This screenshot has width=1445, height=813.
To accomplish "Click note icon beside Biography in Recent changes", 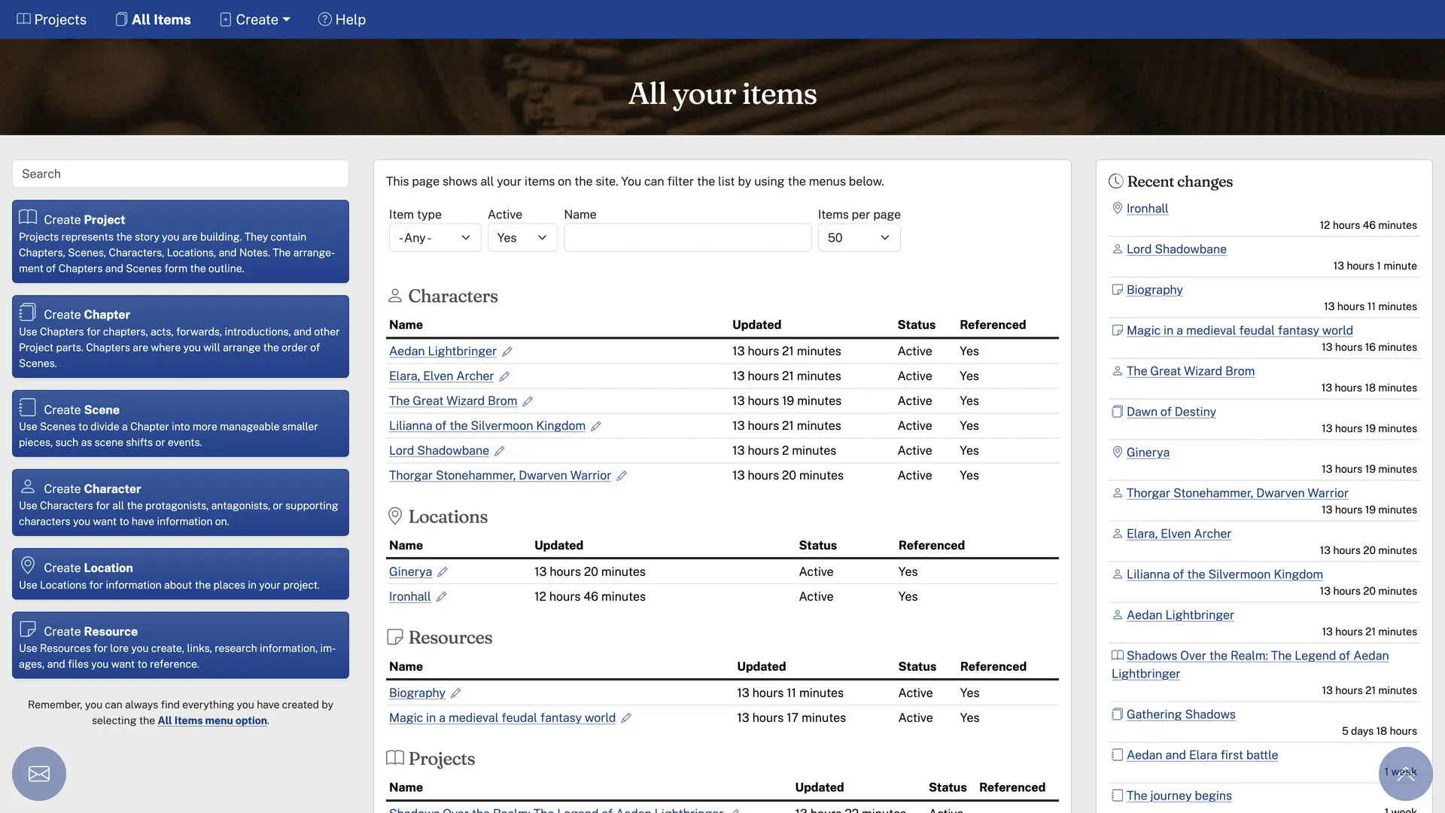I will pos(1118,290).
